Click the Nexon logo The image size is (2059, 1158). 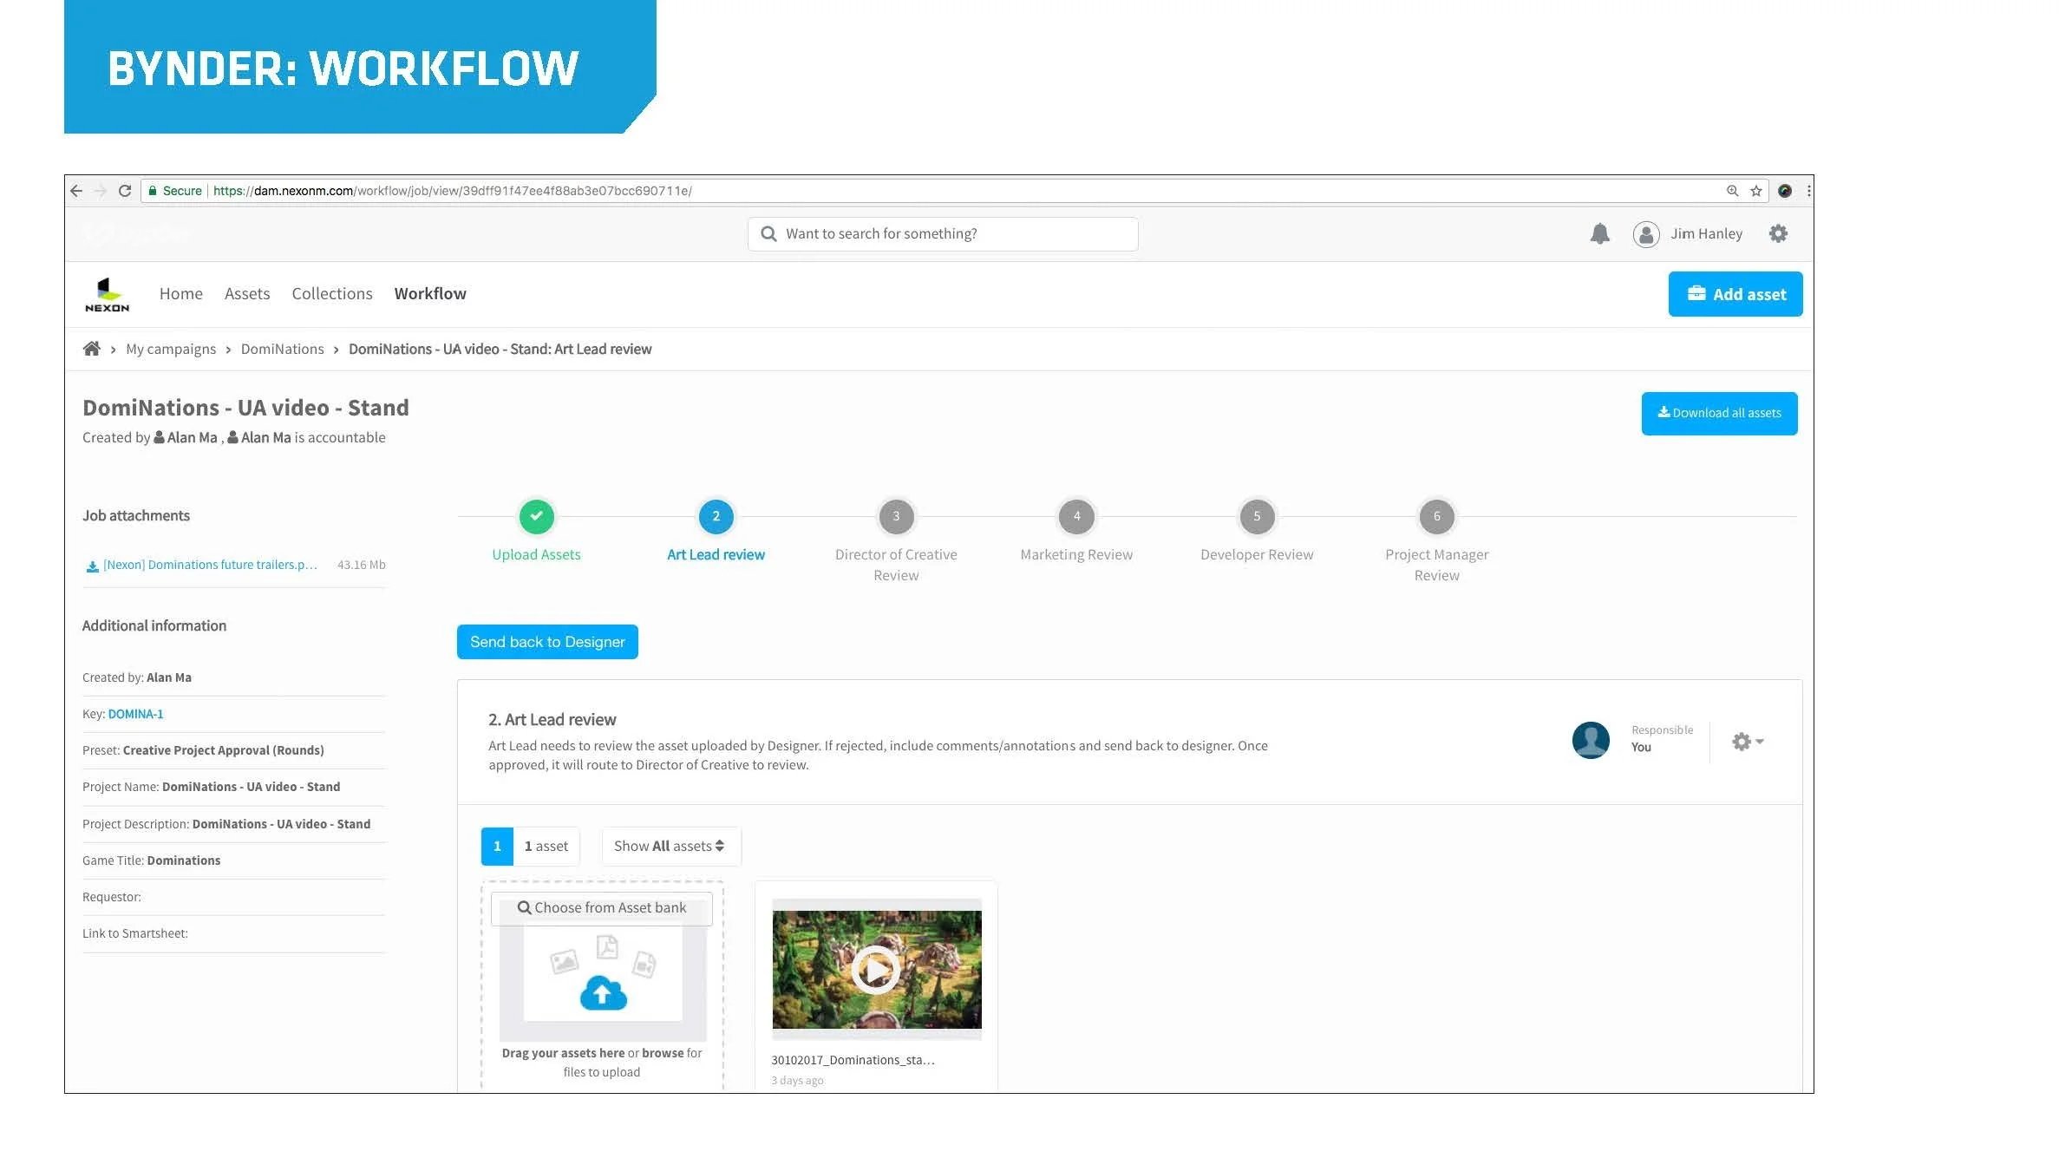pyautogui.click(x=108, y=295)
